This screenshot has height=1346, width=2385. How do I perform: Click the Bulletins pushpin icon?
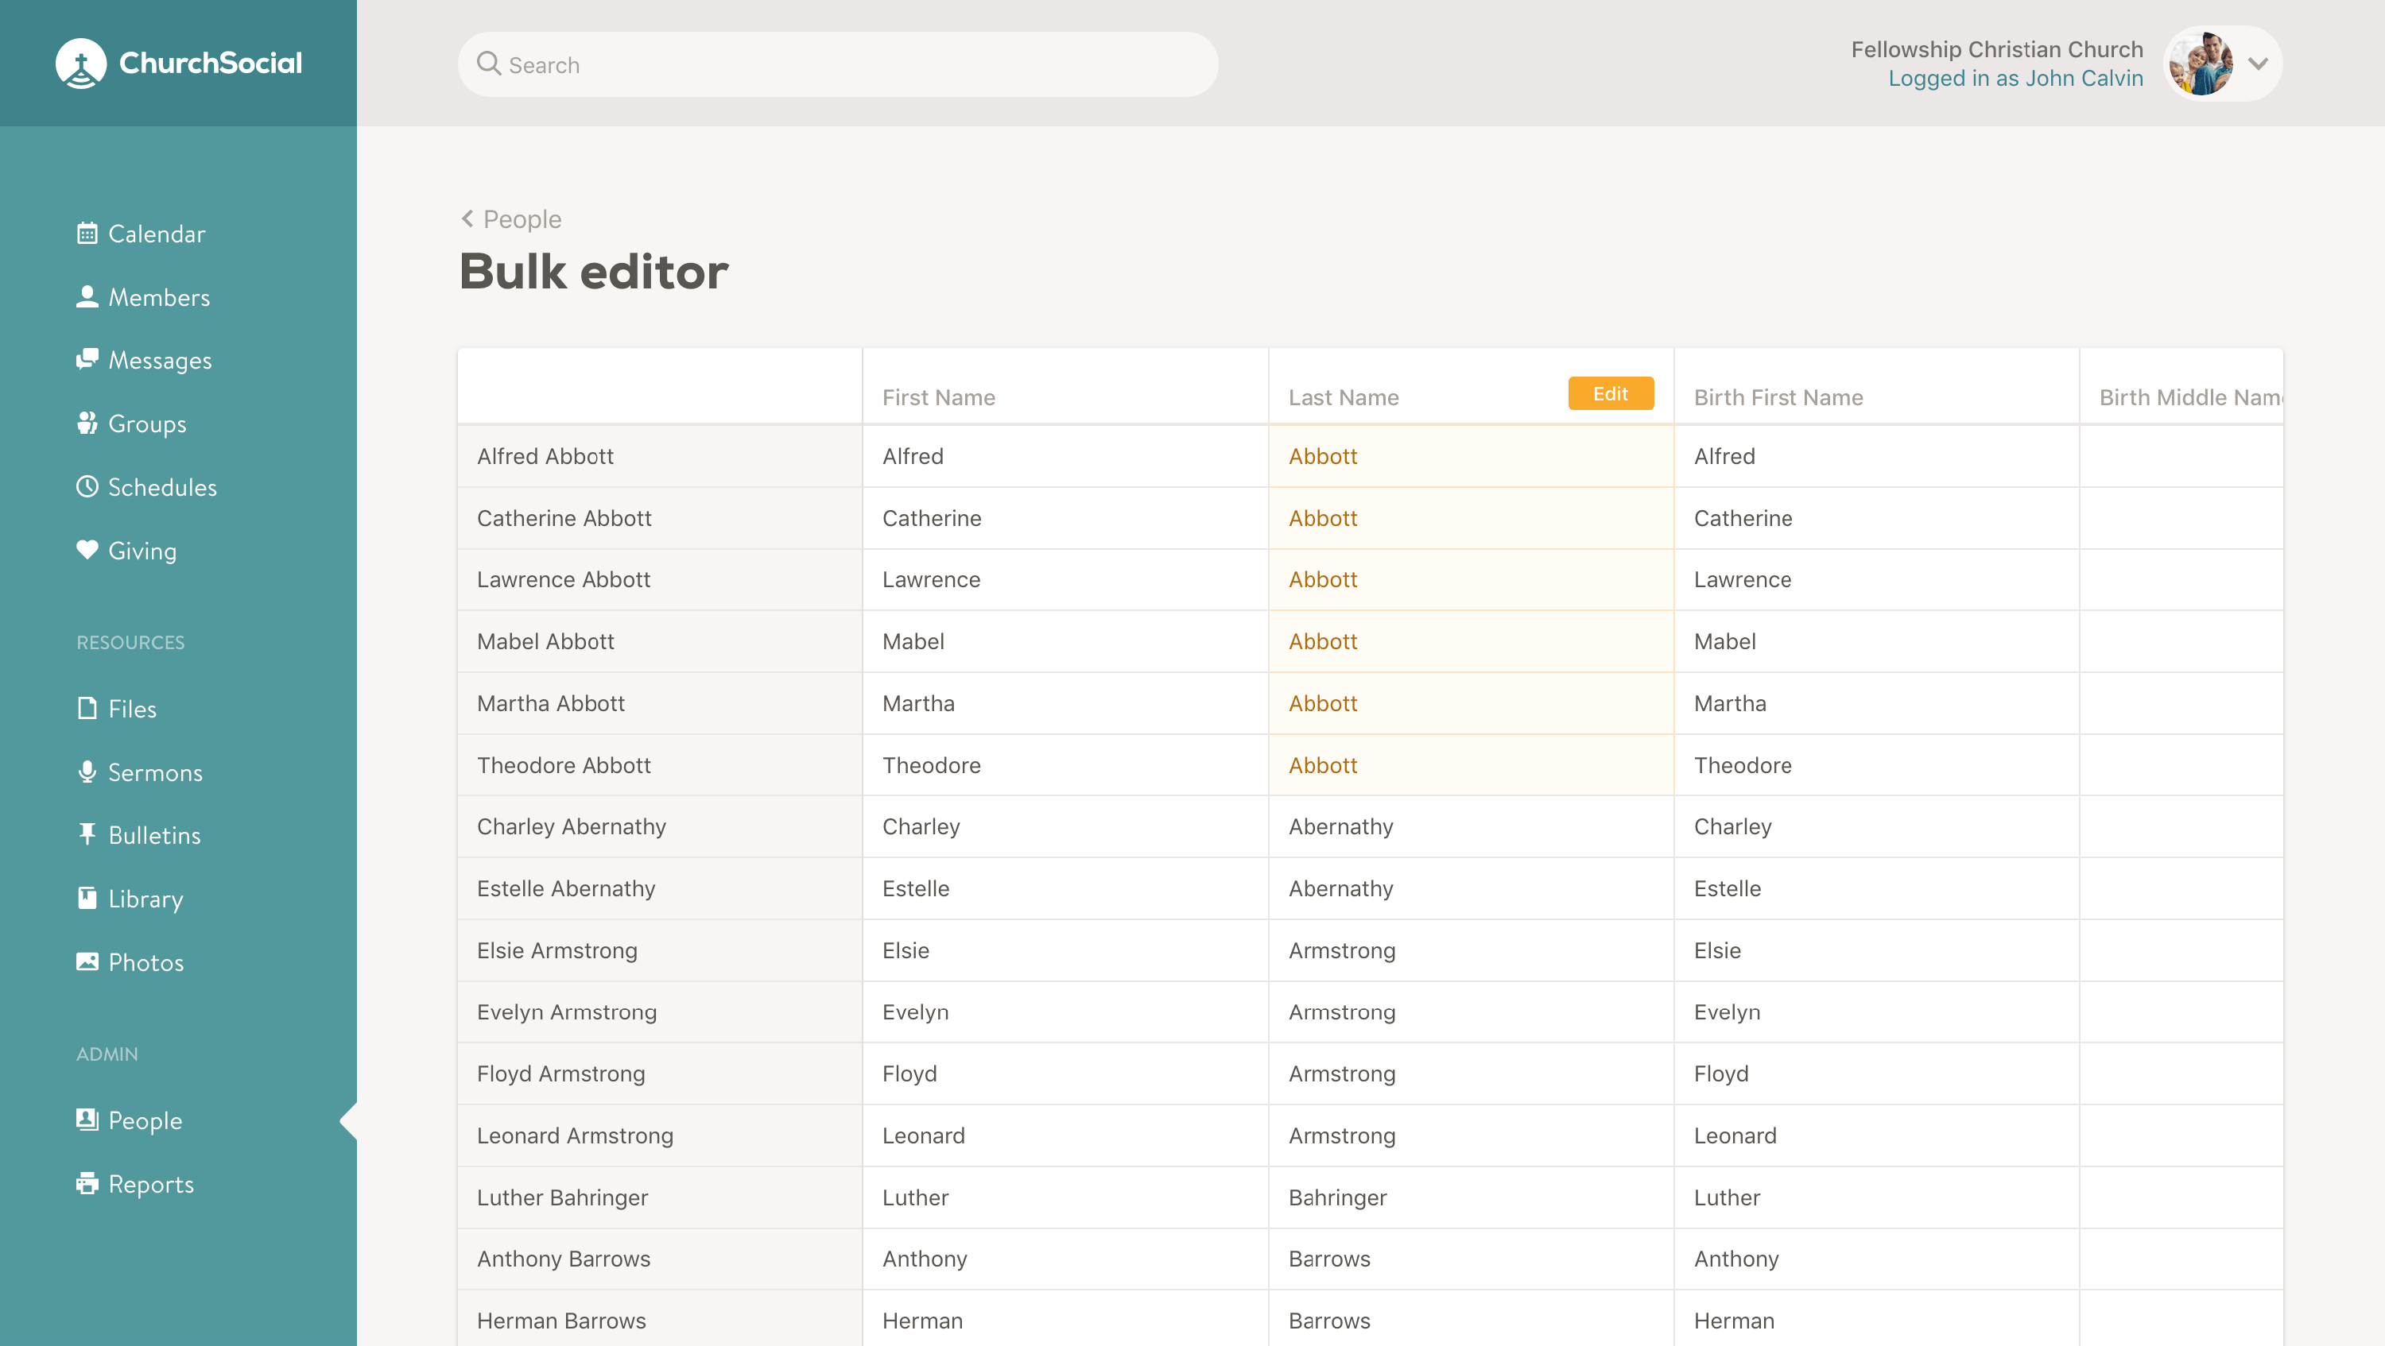pos(87,834)
